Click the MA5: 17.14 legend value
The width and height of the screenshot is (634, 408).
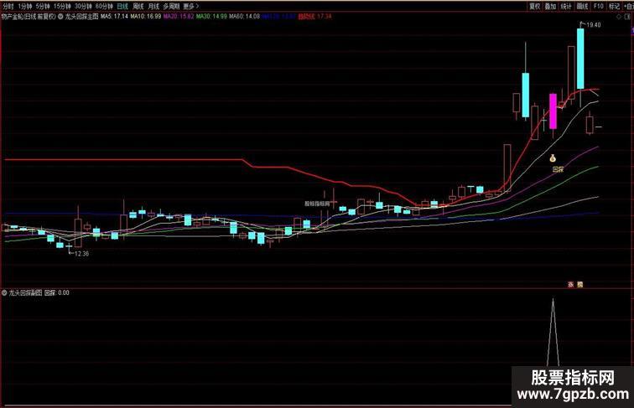pyautogui.click(x=114, y=17)
